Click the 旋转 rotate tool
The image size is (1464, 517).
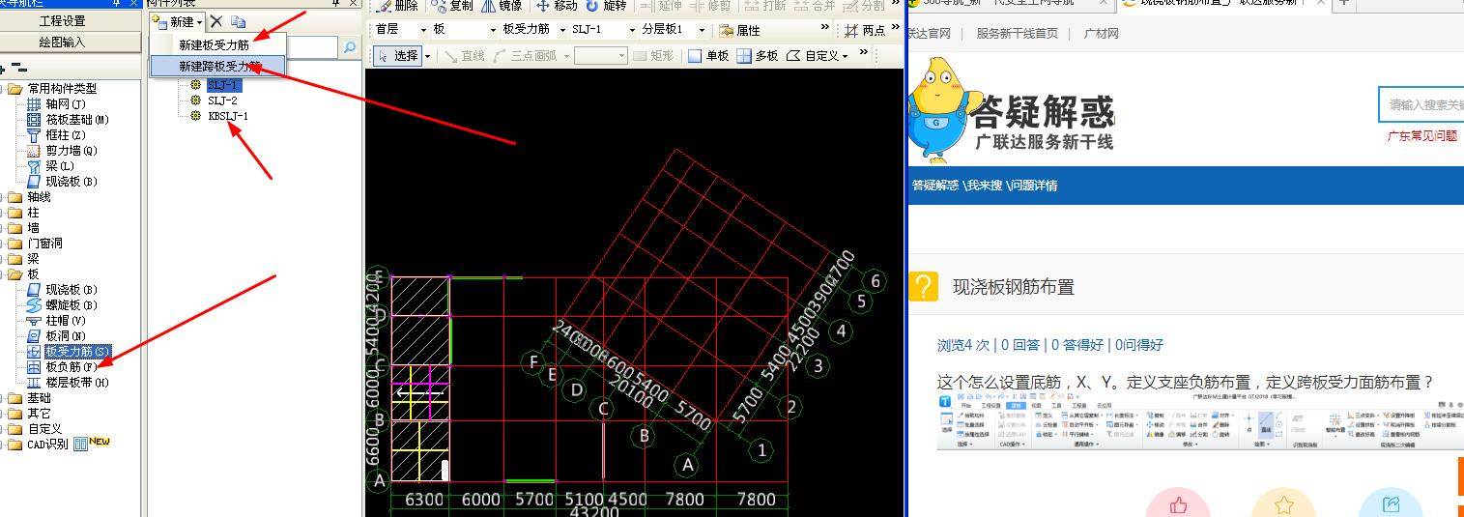pyautogui.click(x=606, y=6)
